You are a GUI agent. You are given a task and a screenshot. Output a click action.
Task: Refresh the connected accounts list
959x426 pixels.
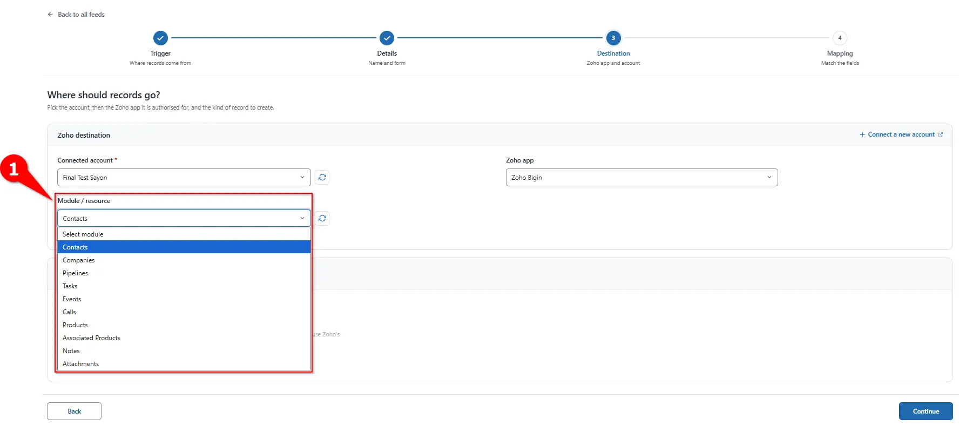pyautogui.click(x=322, y=178)
